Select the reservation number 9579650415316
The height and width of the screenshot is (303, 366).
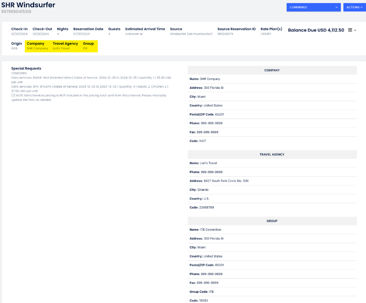(x=16, y=12)
